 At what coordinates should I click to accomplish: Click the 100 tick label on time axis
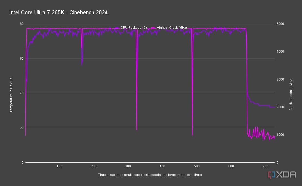pyautogui.click(x=59, y=166)
